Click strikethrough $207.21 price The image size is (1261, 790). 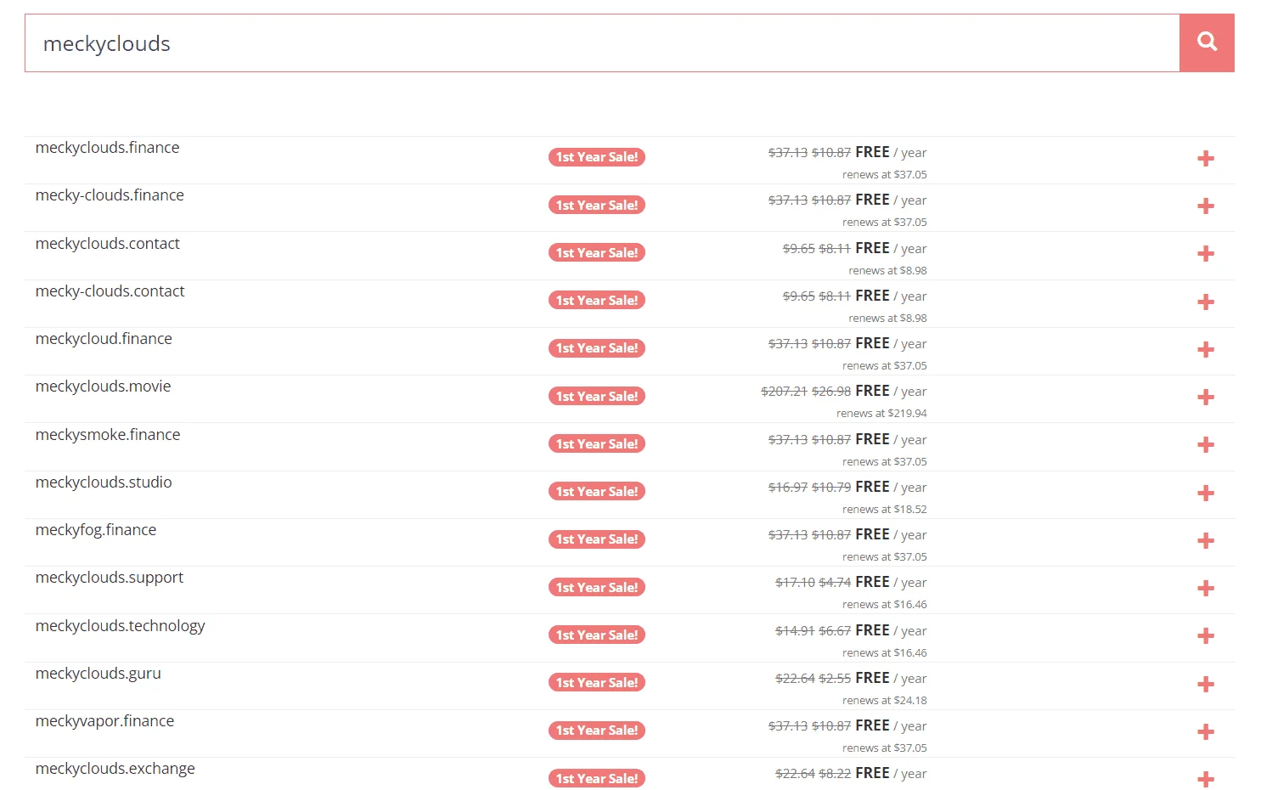(784, 392)
